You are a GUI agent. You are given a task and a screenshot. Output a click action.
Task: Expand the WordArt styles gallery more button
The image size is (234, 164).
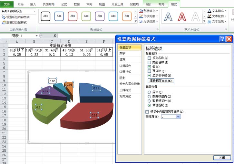click(x=204, y=21)
